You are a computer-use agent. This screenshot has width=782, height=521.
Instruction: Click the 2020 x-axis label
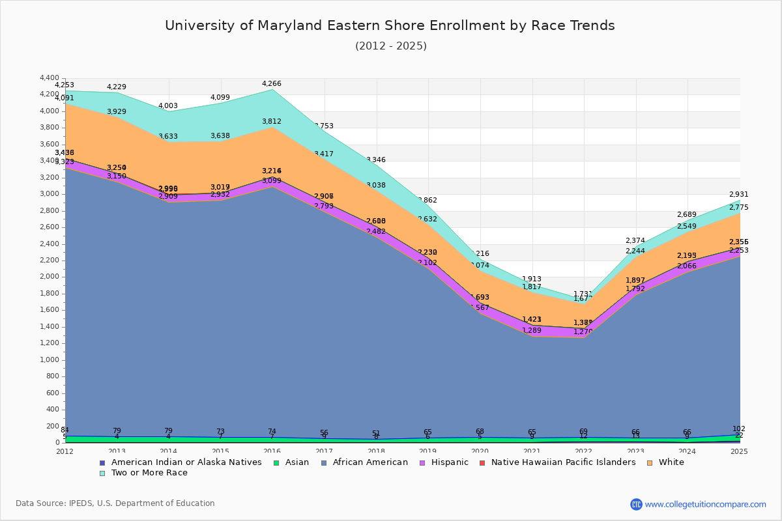pyautogui.click(x=480, y=451)
